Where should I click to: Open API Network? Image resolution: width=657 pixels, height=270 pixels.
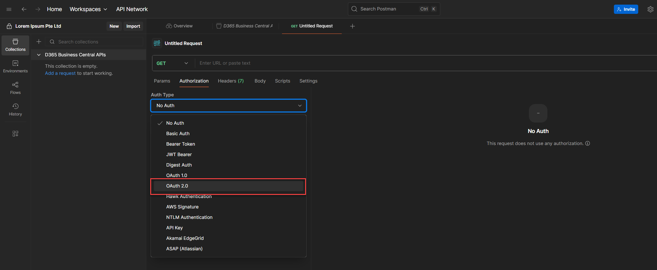132,9
